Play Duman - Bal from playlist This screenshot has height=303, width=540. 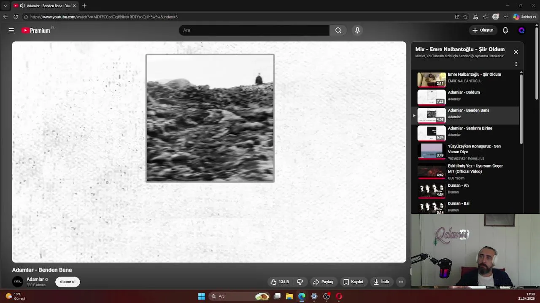466,207
